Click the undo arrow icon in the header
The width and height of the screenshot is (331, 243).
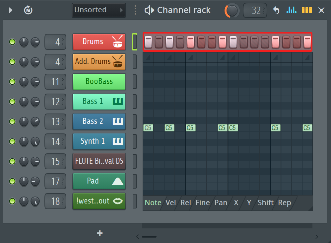[276, 10]
